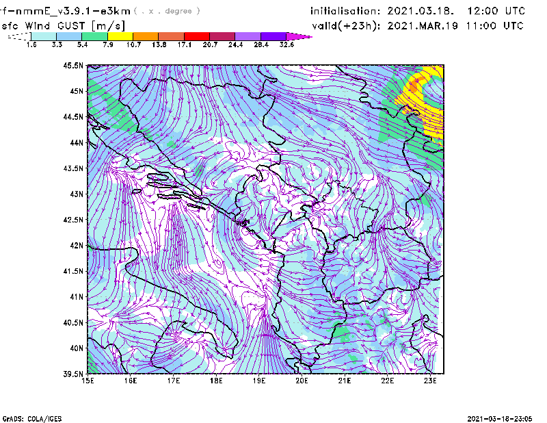
Task: Click the legend value 10.7
Action: coord(133,44)
